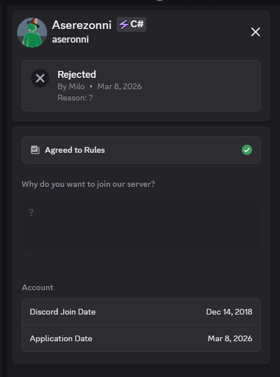The image size is (280, 377).
Task: Close the Aserezonni application panel
Action: [x=256, y=32]
